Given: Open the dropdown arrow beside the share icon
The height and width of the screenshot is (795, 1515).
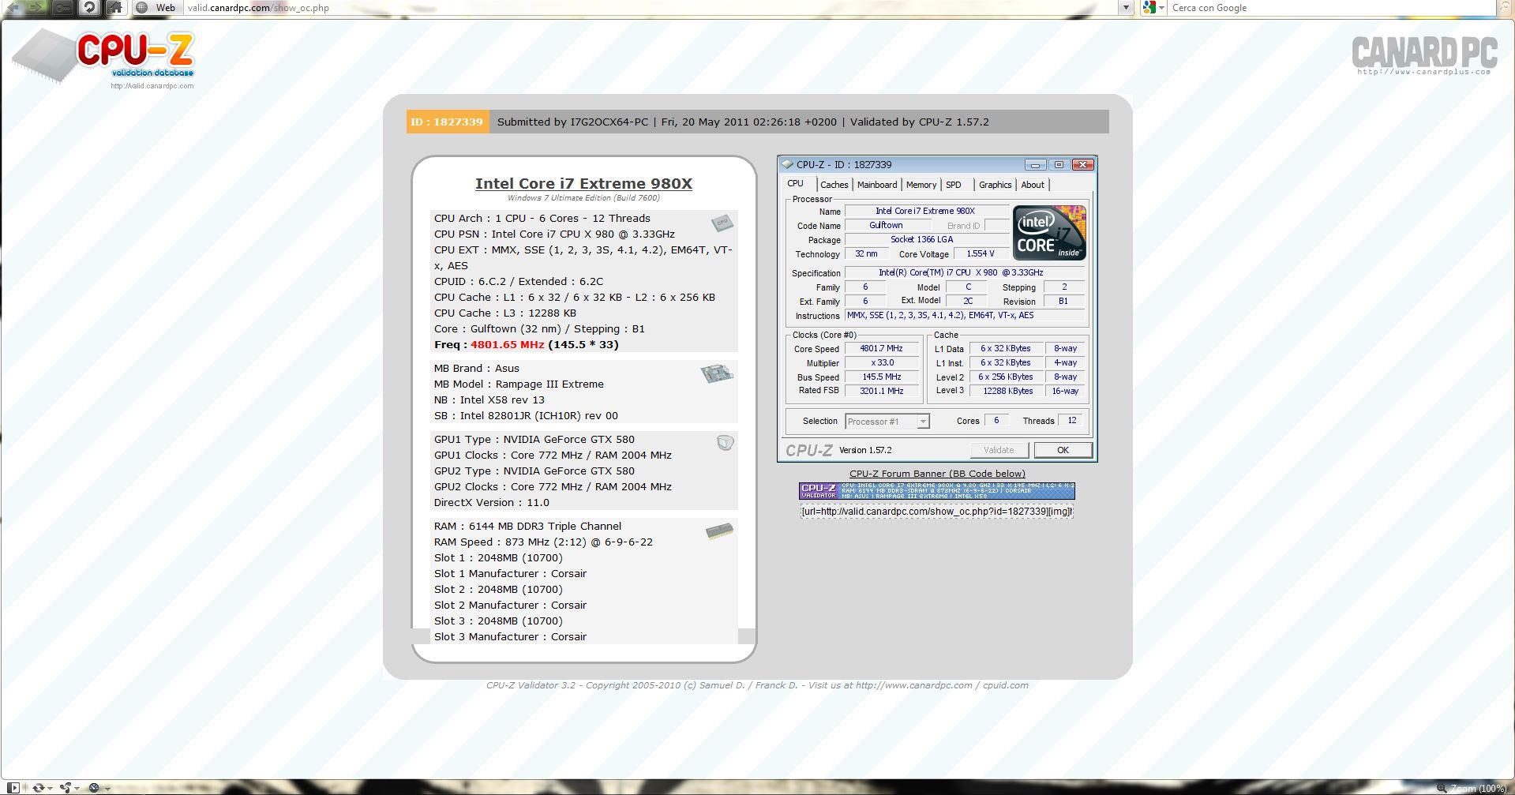Looking at the screenshot, I should tap(77, 788).
